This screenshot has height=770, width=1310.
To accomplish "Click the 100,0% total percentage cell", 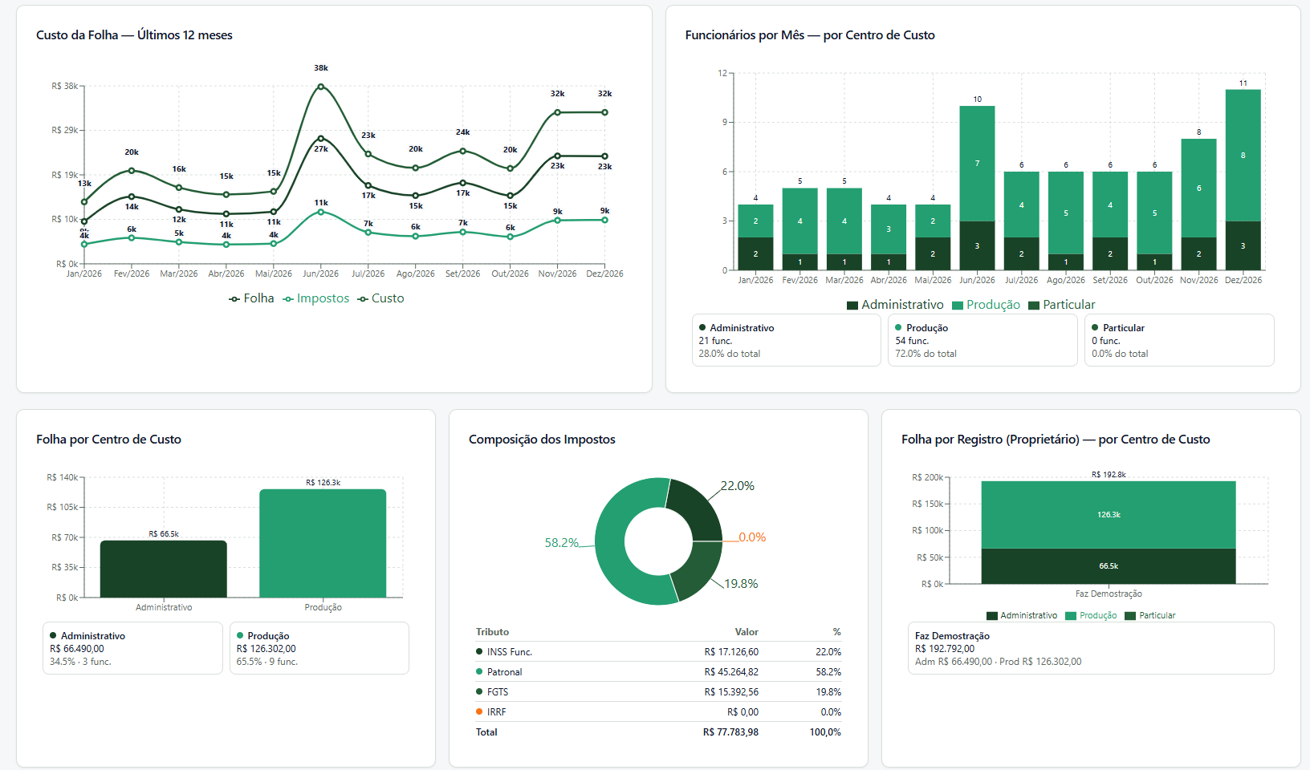I will [825, 732].
